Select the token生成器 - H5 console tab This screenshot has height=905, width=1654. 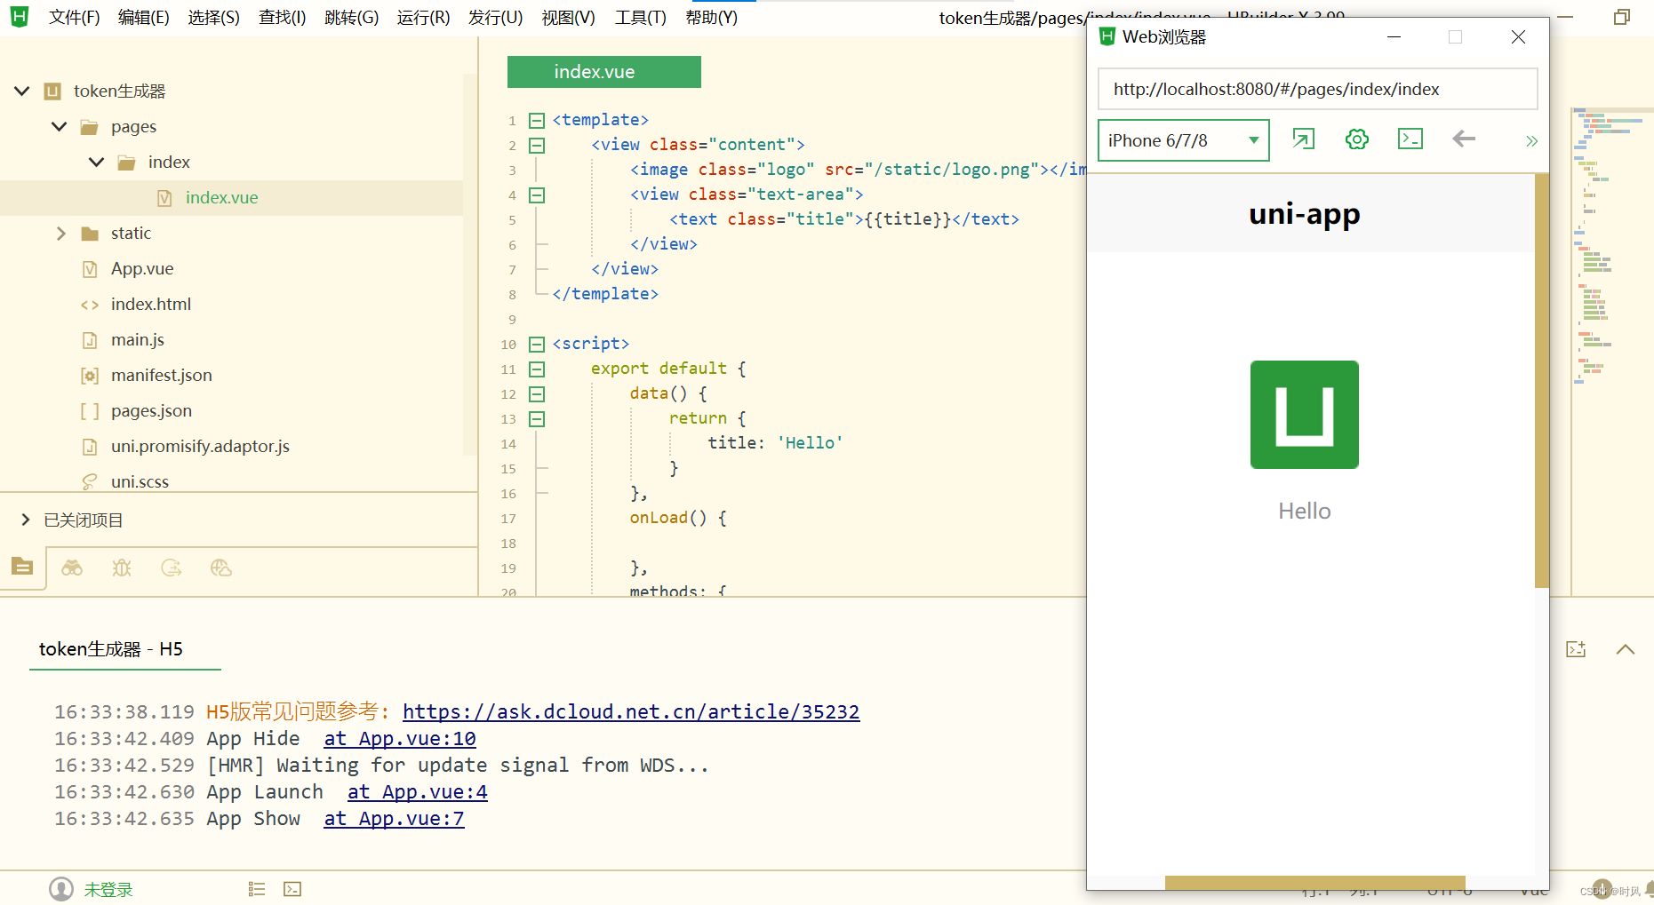tap(111, 649)
